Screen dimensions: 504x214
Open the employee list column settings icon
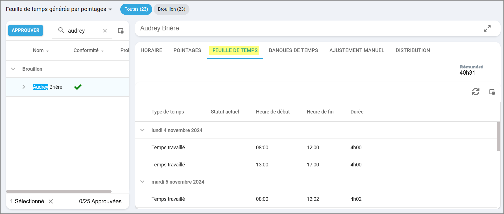pos(121,31)
